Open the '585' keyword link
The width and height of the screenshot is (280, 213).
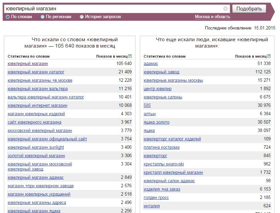147,105
